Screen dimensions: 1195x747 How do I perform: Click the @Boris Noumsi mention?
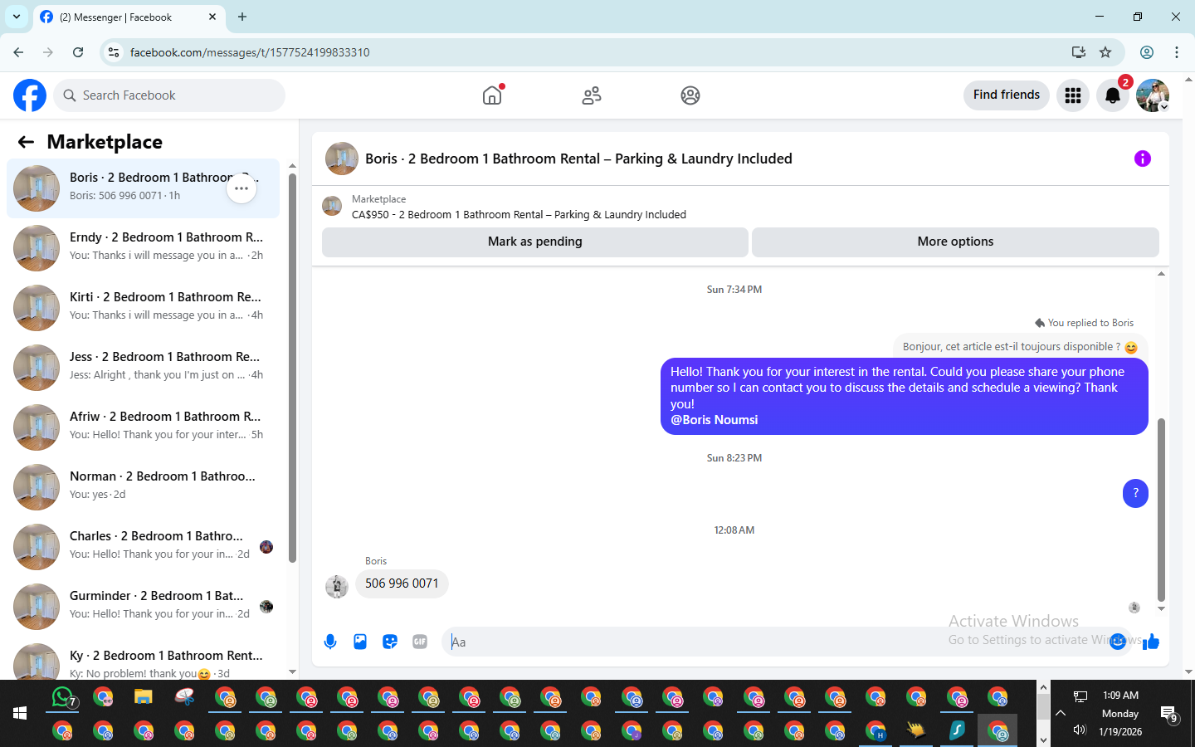click(x=715, y=420)
